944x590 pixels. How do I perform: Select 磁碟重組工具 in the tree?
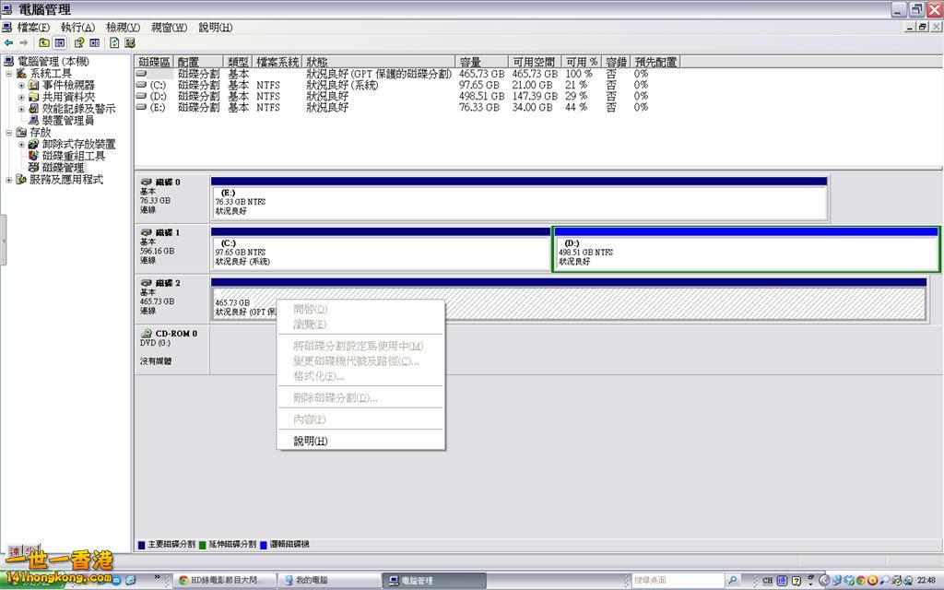coord(73,157)
